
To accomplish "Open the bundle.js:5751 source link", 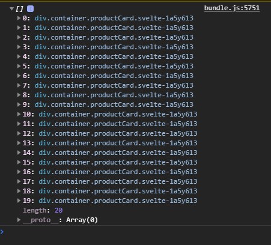I will click(x=232, y=8).
